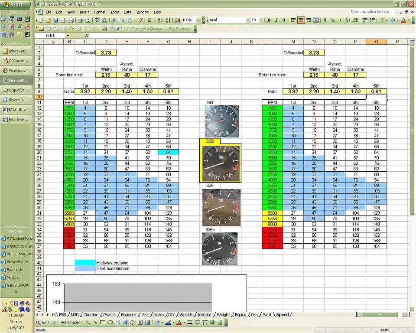Select the Format Painter brush
This screenshot has height=333, width=416.
140,20
